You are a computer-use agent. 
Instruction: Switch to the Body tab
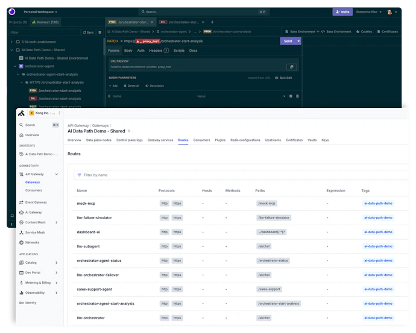tap(128, 51)
